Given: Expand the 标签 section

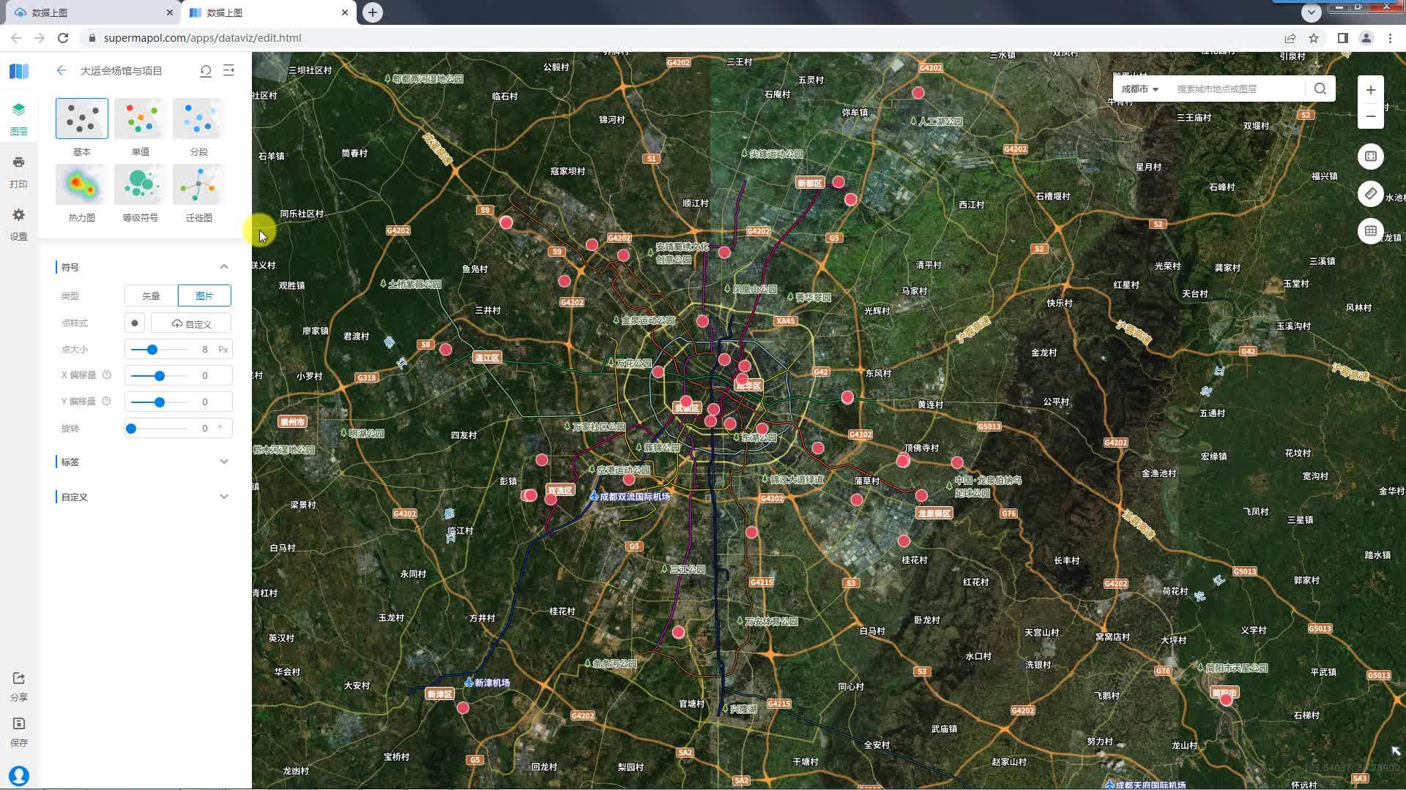Looking at the screenshot, I should tap(224, 462).
